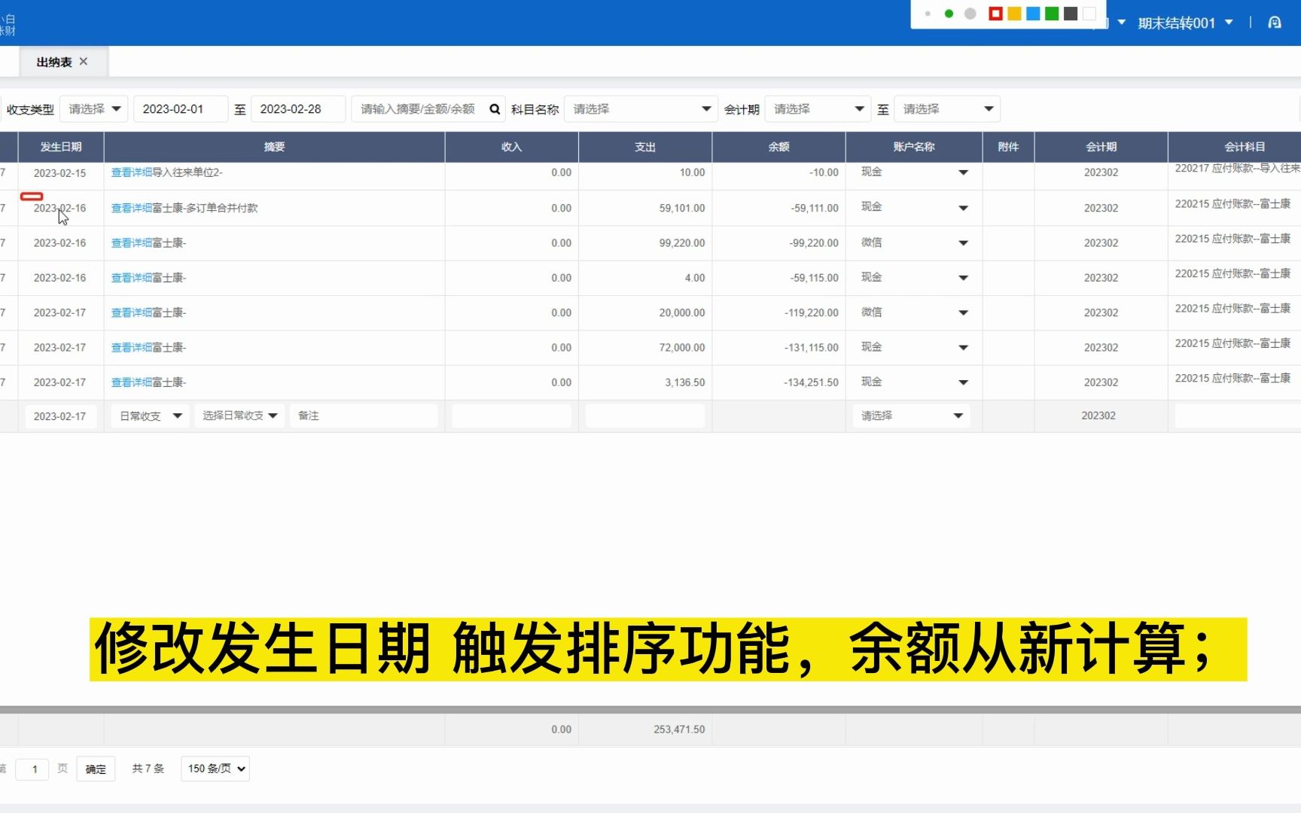Screen dimensions: 1301x813
Task: Click the 摘要 column header
Action: [x=274, y=147]
